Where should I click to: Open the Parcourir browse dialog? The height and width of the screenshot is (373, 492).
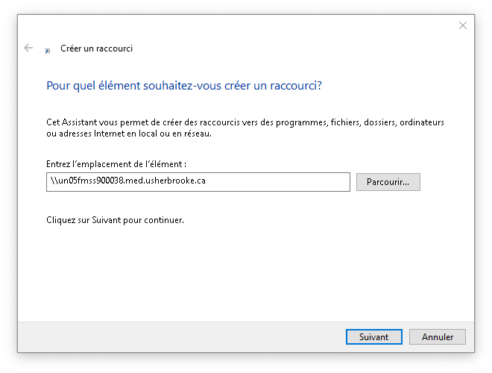[x=388, y=182]
